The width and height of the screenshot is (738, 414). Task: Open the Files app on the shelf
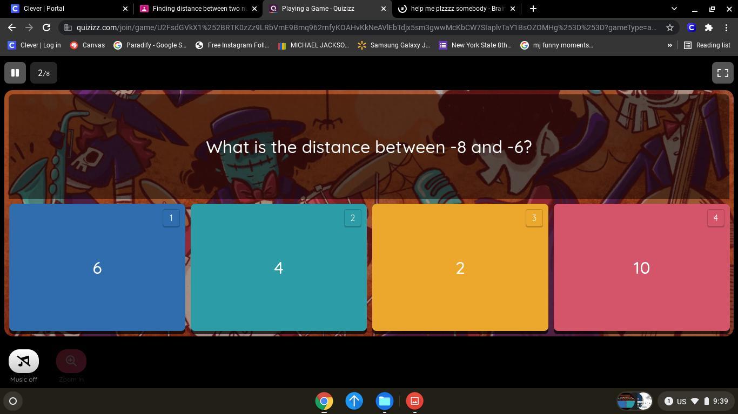click(385, 401)
